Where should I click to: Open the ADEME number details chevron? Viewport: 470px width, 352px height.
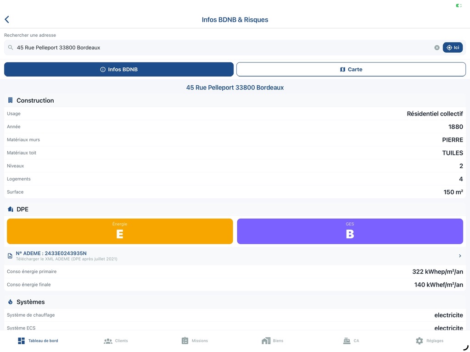460,256
